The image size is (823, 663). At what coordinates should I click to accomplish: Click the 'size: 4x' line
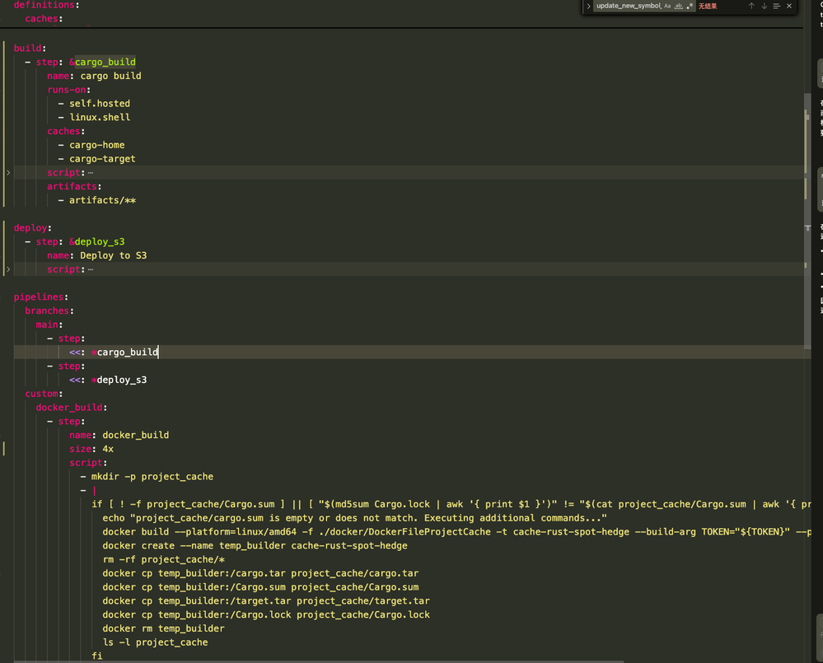click(x=91, y=449)
